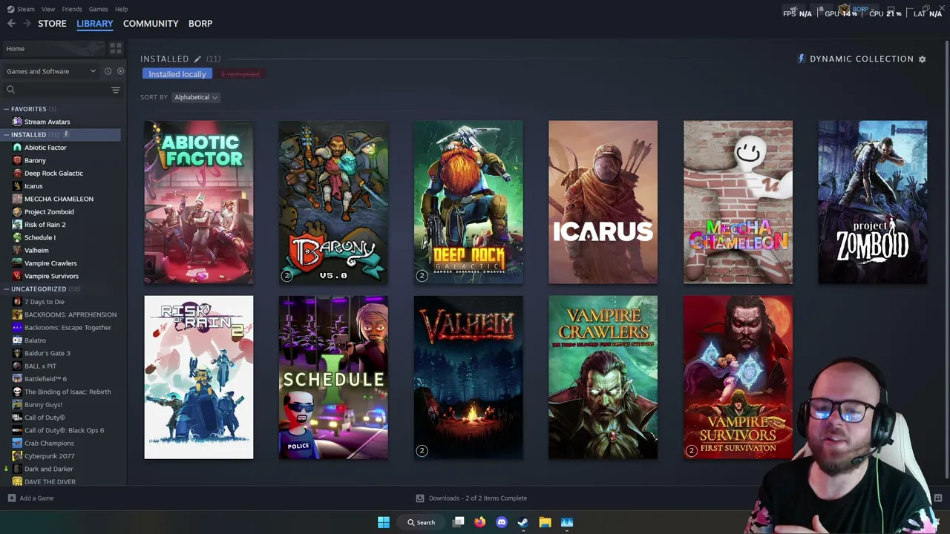Viewport: 950px width, 534px height.
Task: Open dynamic collection settings gear
Action: tap(923, 59)
